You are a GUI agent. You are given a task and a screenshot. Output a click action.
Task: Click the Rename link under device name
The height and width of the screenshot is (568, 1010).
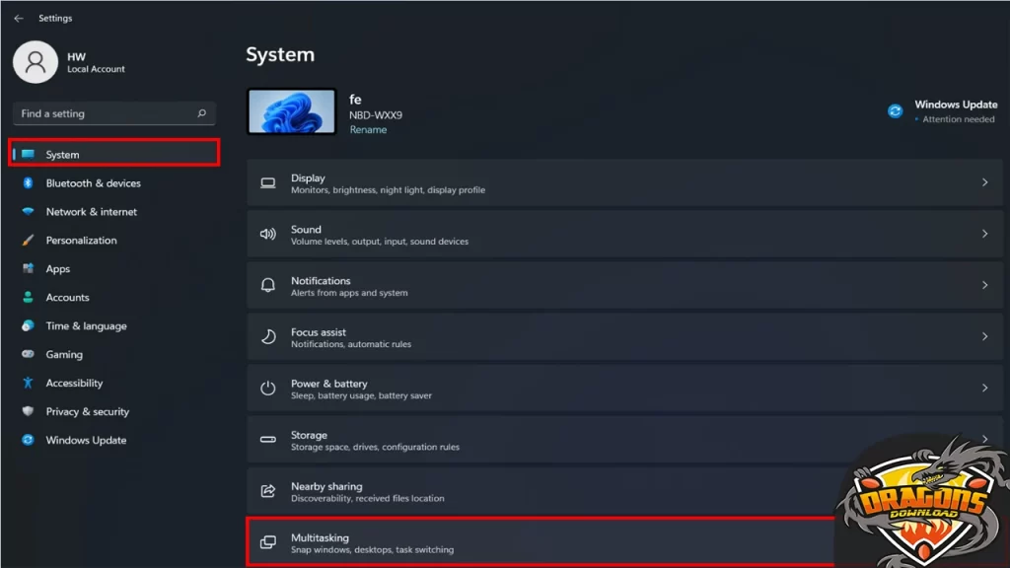[x=368, y=130]
